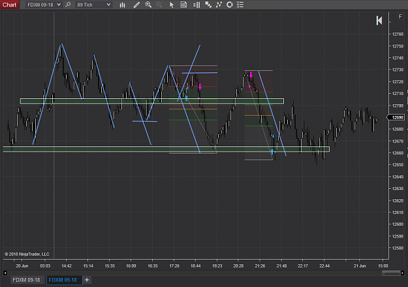The width and height of the screenshot is (408, 287).
Task: Click the zoom out magnifier icon
Action: [159, 5]
